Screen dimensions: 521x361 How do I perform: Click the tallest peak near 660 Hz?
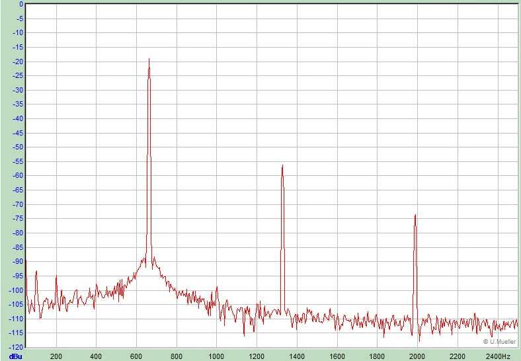(x=149, y=60)
